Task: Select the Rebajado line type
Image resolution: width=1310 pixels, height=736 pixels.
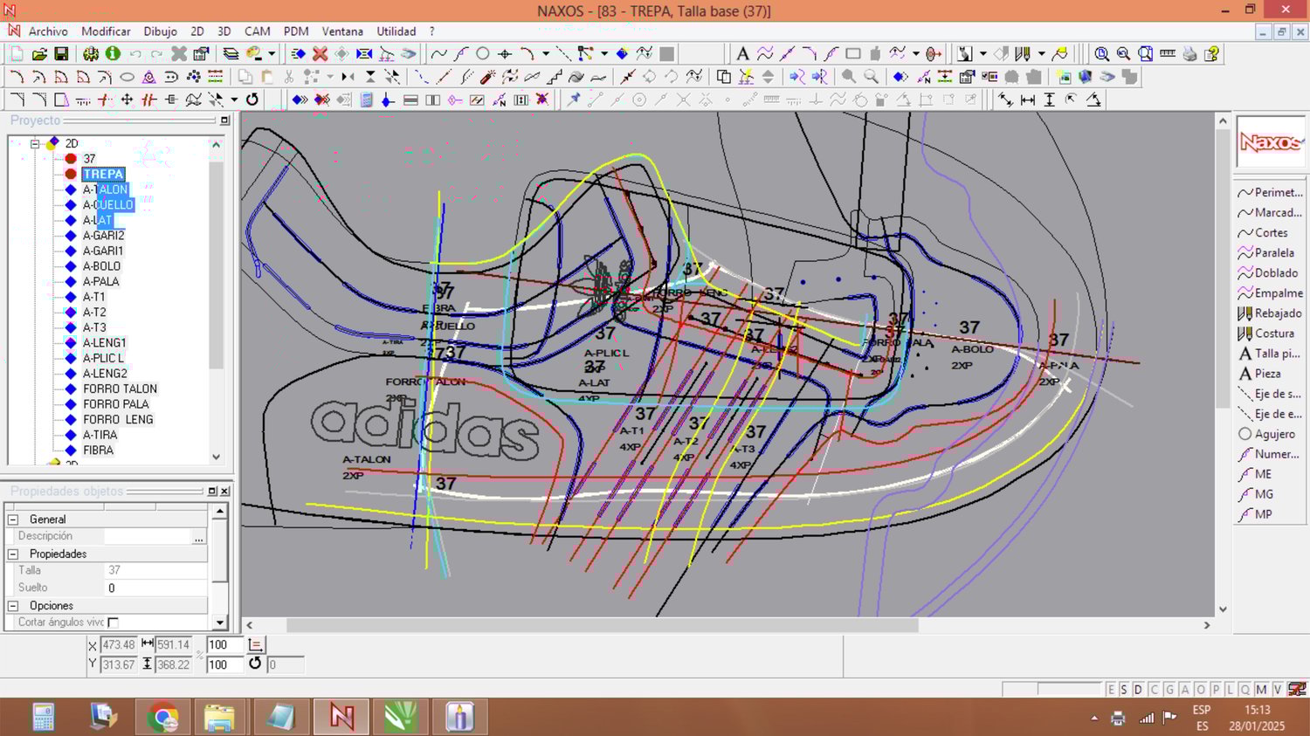Action: tap(1270, 313)
